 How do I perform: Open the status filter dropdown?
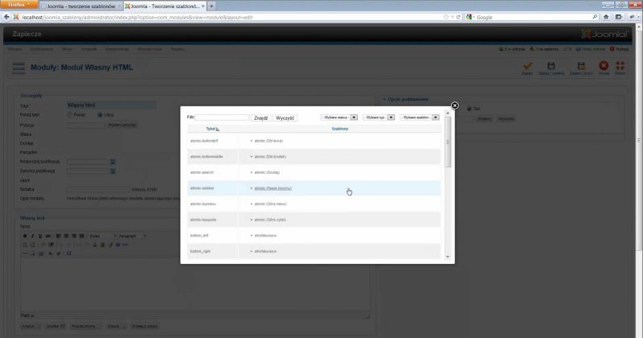tap(339, 117)
